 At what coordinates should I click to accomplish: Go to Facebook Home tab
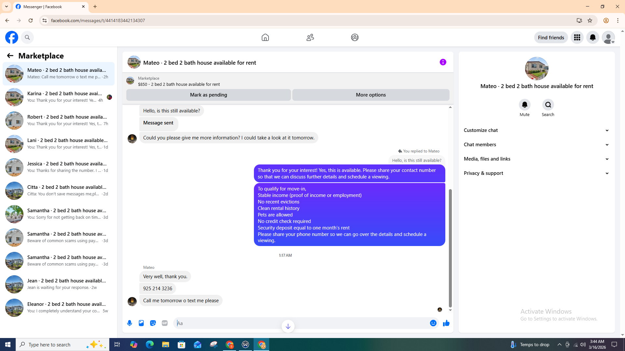point(265,37)
